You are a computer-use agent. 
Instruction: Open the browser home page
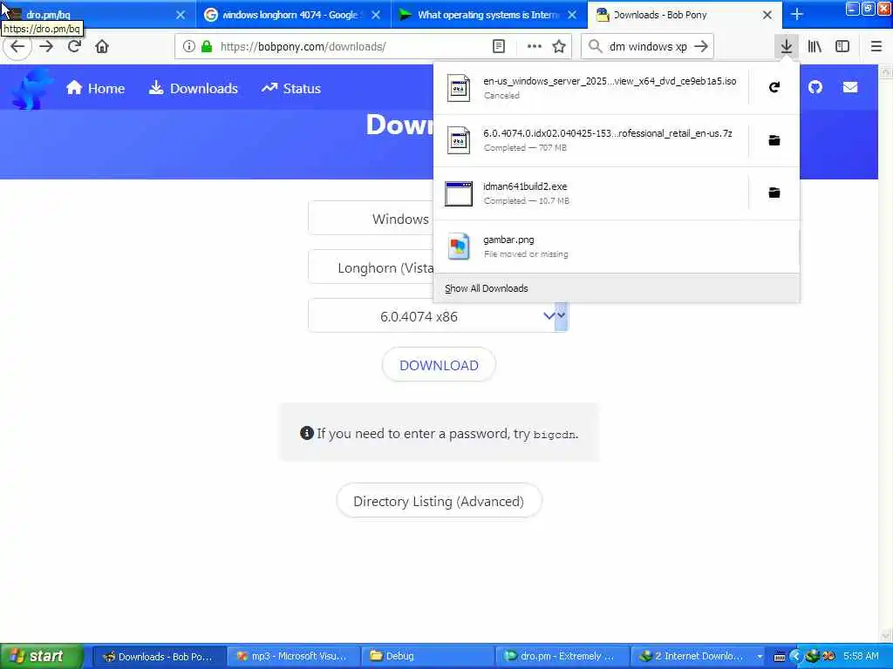coord(102,47)
